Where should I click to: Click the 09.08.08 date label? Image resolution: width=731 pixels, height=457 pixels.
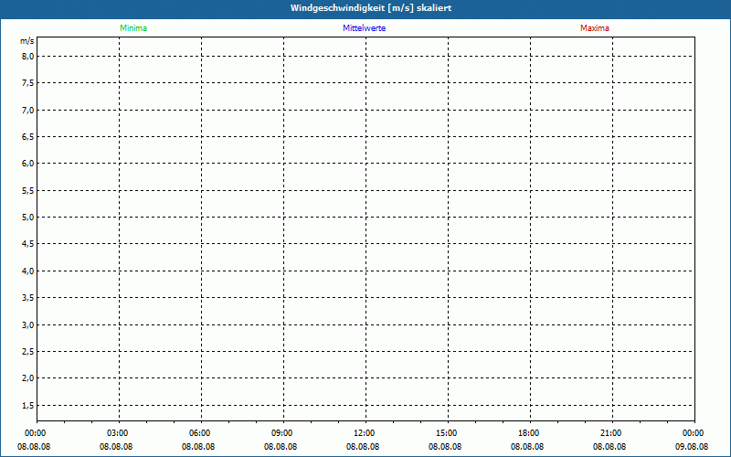692,447
